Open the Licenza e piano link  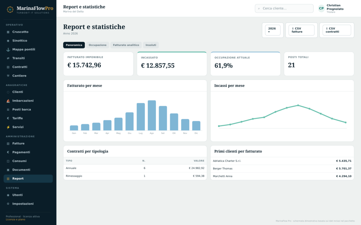(16, 219)
